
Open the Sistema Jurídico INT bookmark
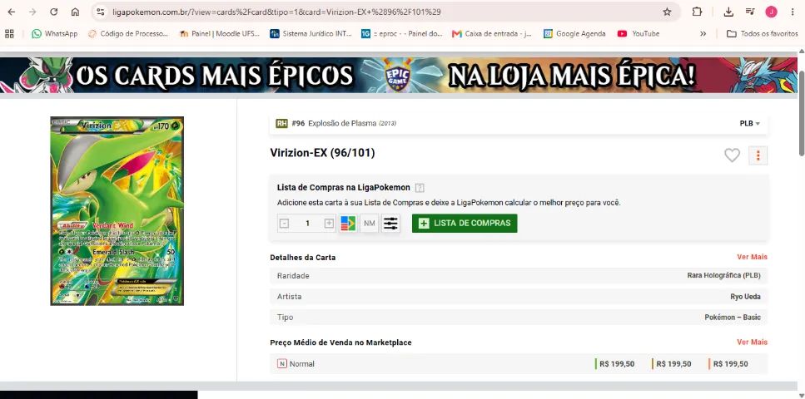point(311,33)
